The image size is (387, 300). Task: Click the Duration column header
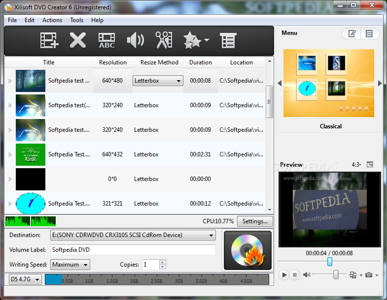[x=201, y=62]
